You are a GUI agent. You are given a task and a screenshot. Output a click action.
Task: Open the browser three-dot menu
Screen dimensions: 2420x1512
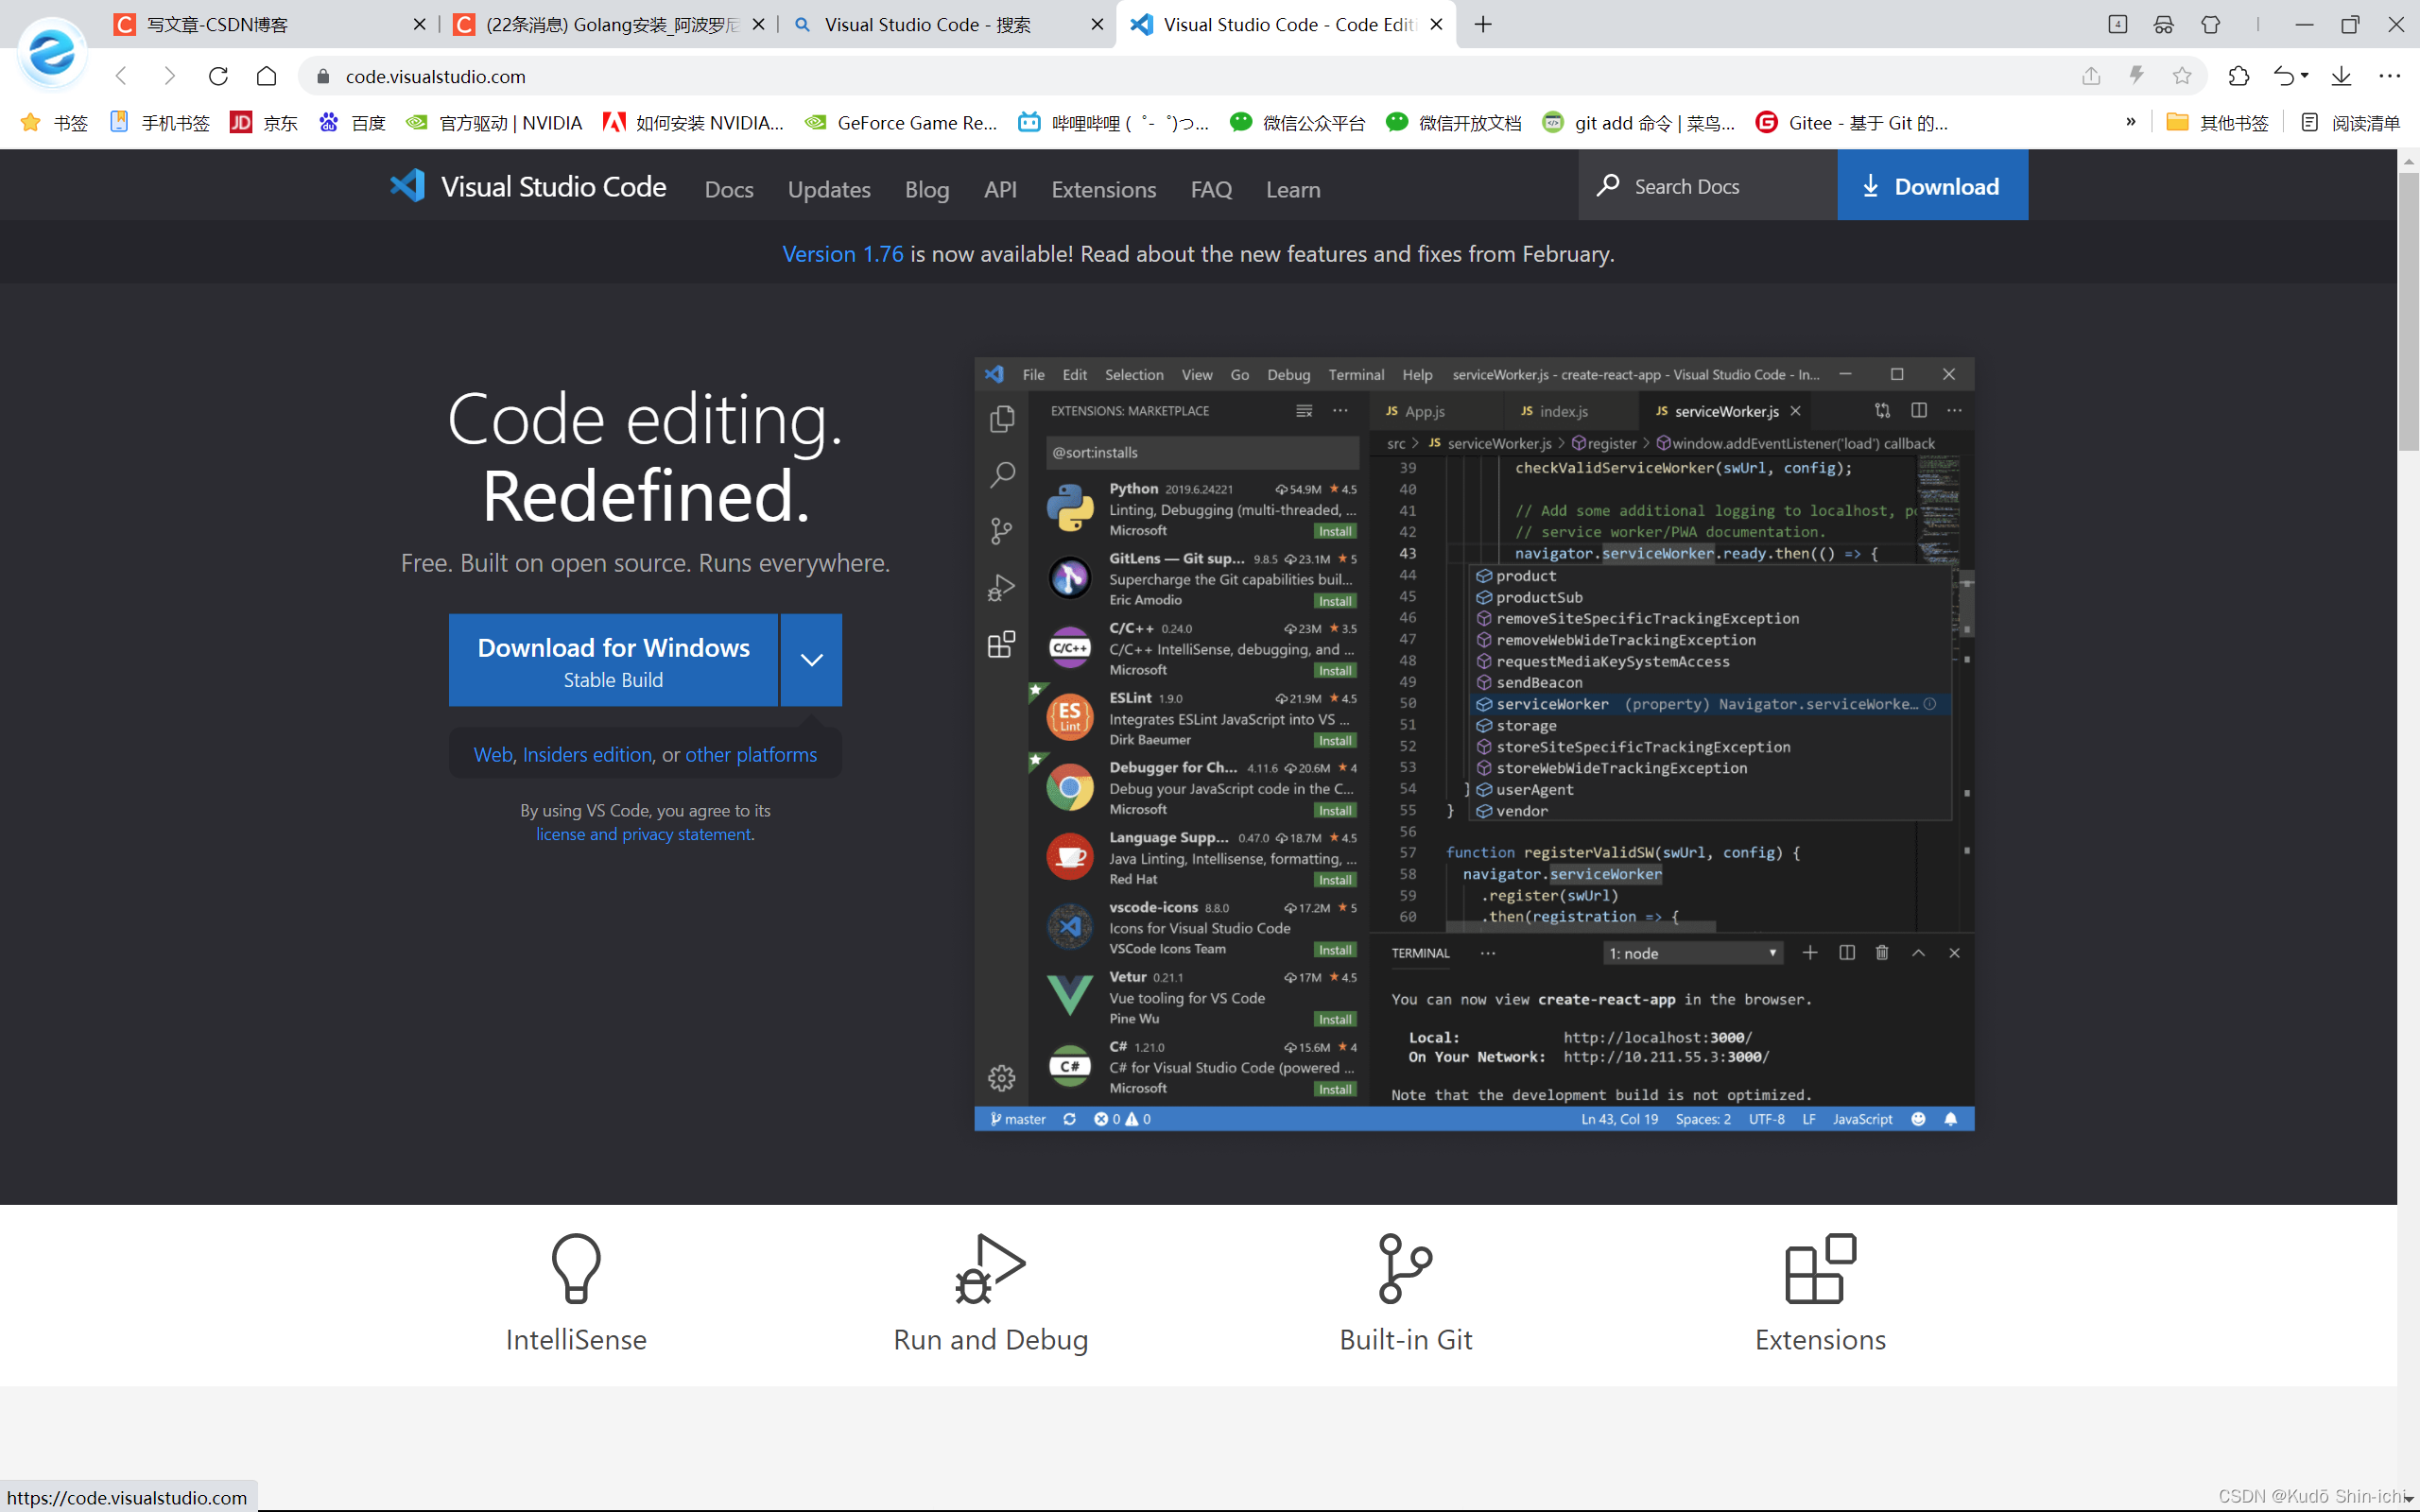[2390, 76]
